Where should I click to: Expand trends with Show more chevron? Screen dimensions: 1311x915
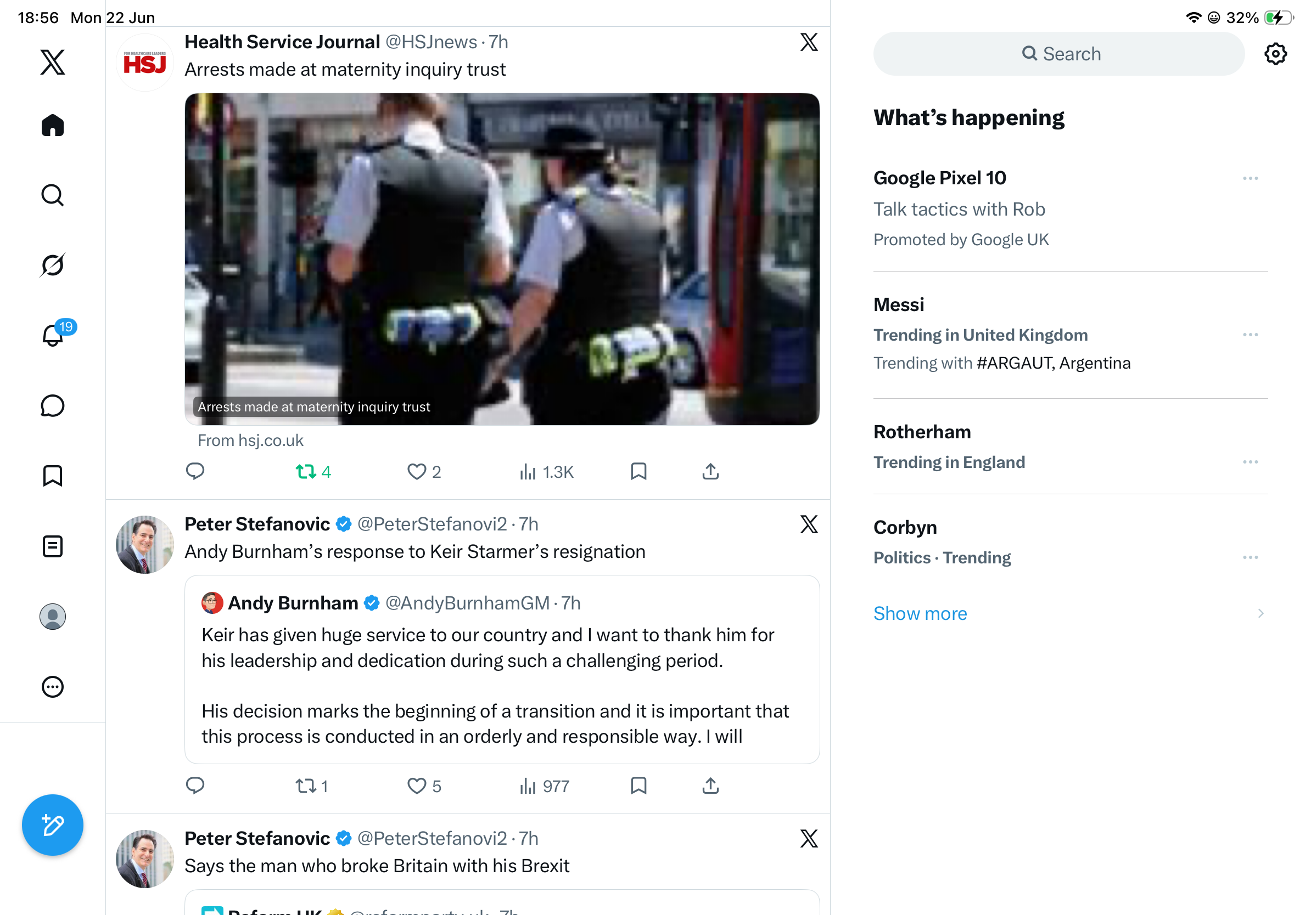(1260, 613)
